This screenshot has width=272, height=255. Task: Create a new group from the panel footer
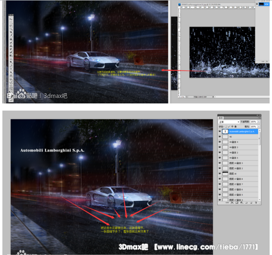(246, 203)
